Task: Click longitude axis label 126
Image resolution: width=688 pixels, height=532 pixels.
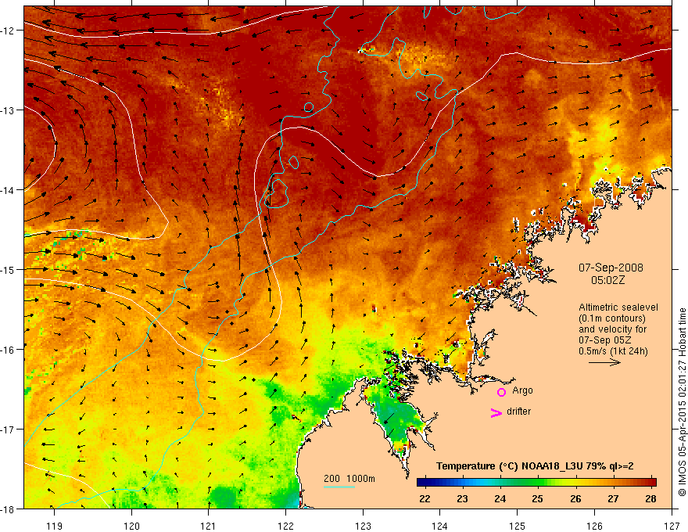Action: pos(594,526)
